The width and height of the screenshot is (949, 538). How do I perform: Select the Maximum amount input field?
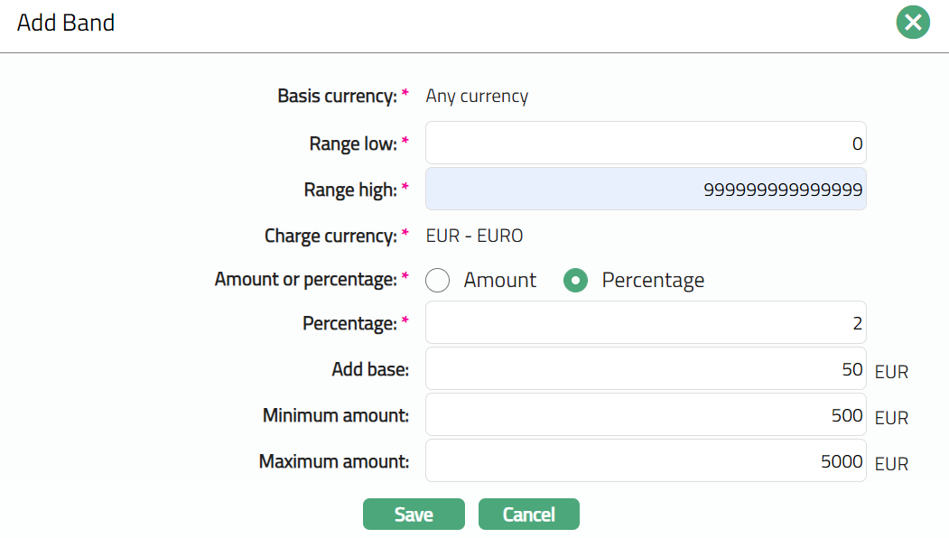point(645,461)
